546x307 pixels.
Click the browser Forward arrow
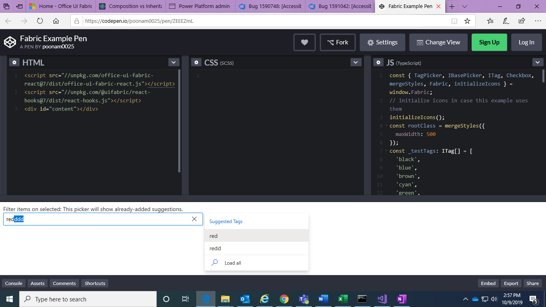(x=24, y=21)
